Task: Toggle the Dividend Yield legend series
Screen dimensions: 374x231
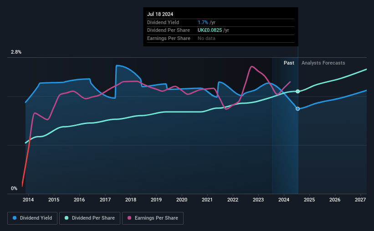Action: 32,218
